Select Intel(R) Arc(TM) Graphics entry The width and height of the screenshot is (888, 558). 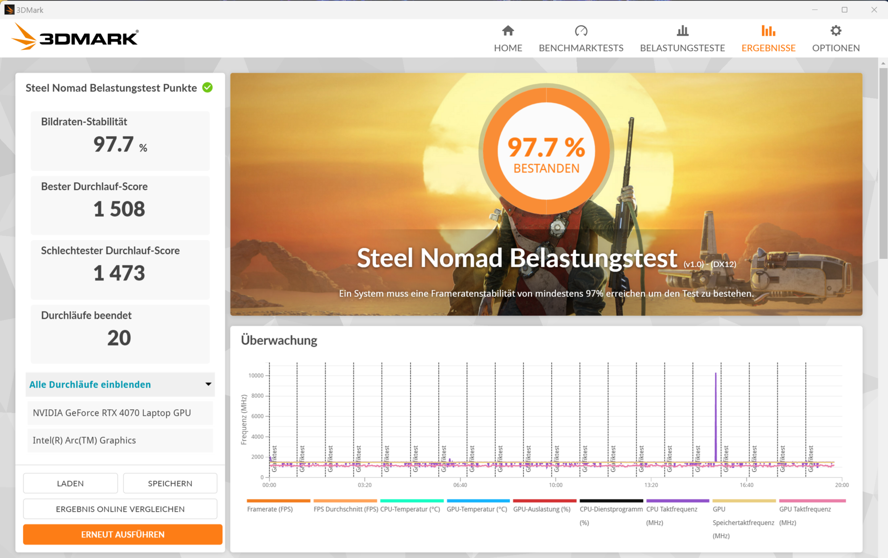tap(120, 440)
